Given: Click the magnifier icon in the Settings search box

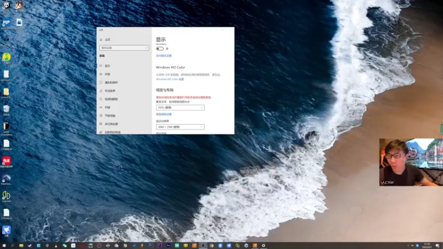Looking at the screenshot, I should pyautogui.click(x=146, y=48).
